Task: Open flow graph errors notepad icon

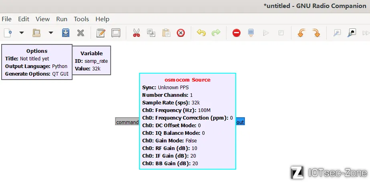Action: coord(101,33)
